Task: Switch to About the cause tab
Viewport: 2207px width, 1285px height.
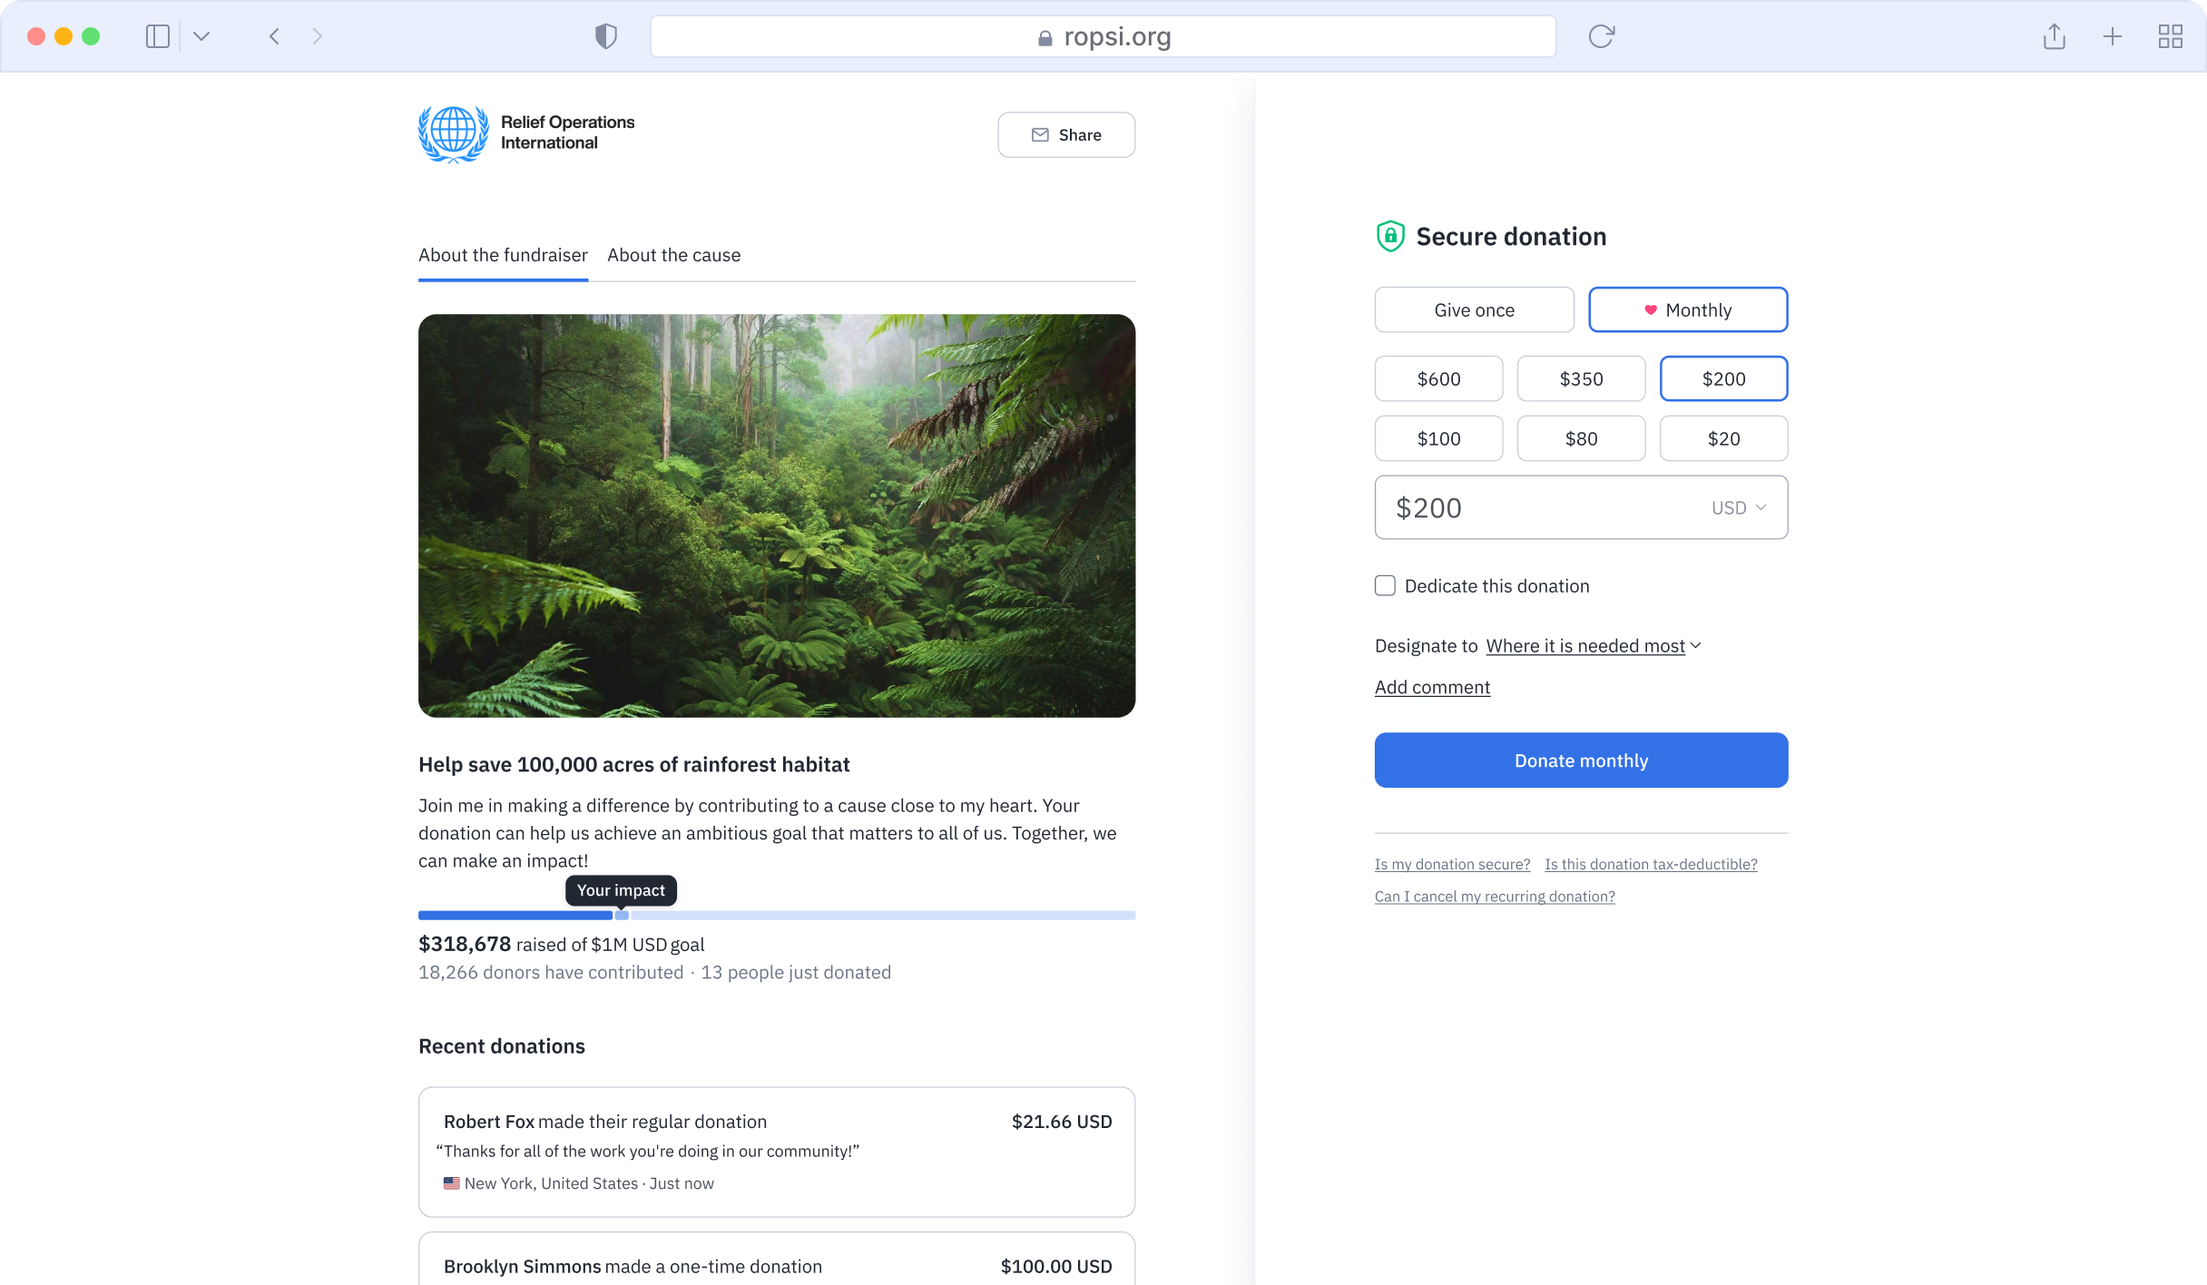Action: tap(673, 255)
